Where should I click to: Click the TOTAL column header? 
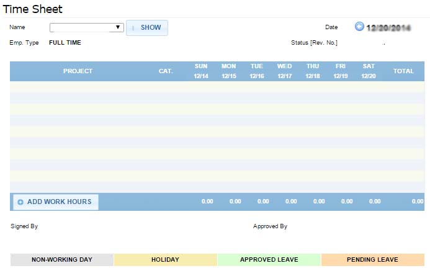[403, 71]
